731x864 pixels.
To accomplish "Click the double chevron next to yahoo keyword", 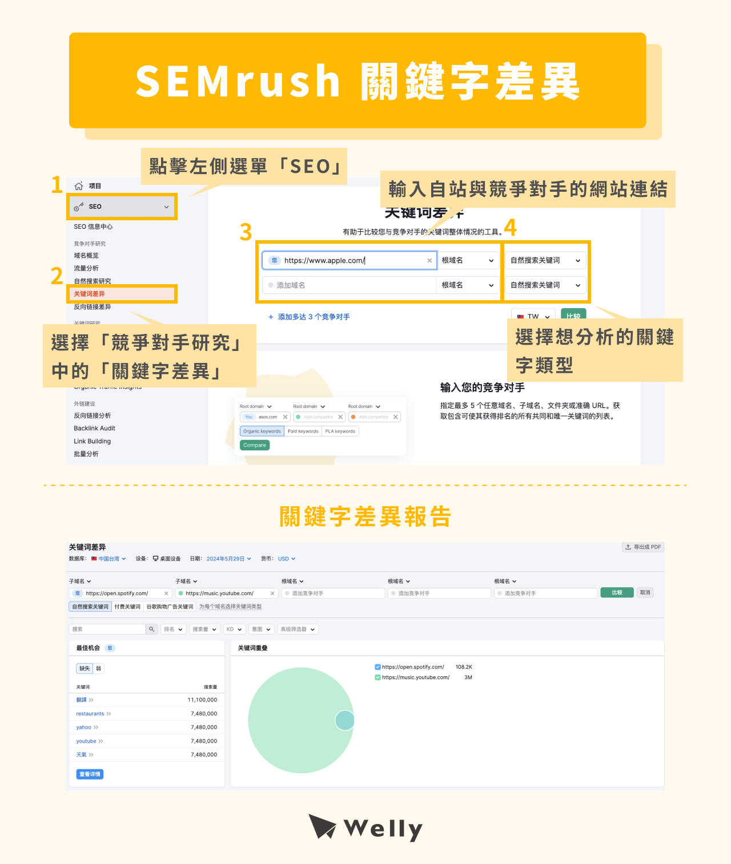I will tap(96, 728).
